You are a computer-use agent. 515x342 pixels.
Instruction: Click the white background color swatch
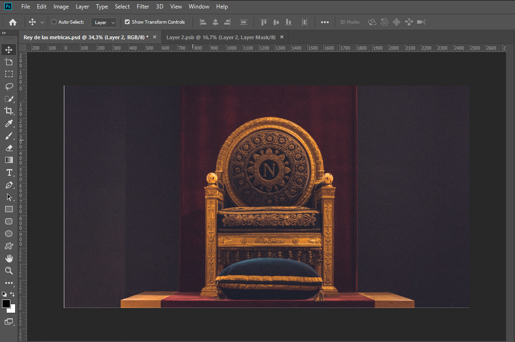(x=12, y=310)
